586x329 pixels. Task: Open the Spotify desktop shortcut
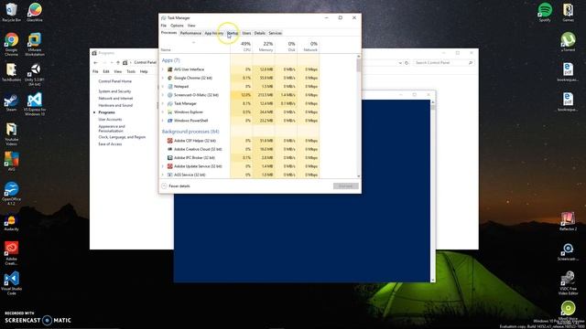click(545, 12)
